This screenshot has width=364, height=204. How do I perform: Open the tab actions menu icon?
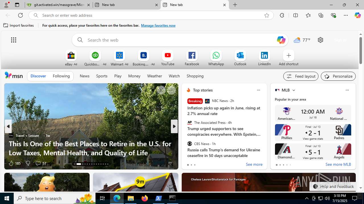[x=17, y=5]
